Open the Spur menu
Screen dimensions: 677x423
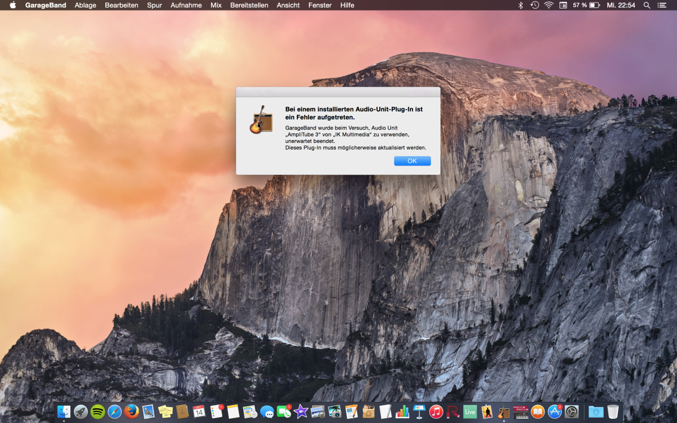pos(154,5)
